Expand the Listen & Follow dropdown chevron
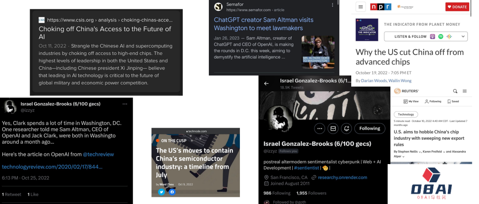The height and width of the screenshot is (204, 479). point(463,36)
